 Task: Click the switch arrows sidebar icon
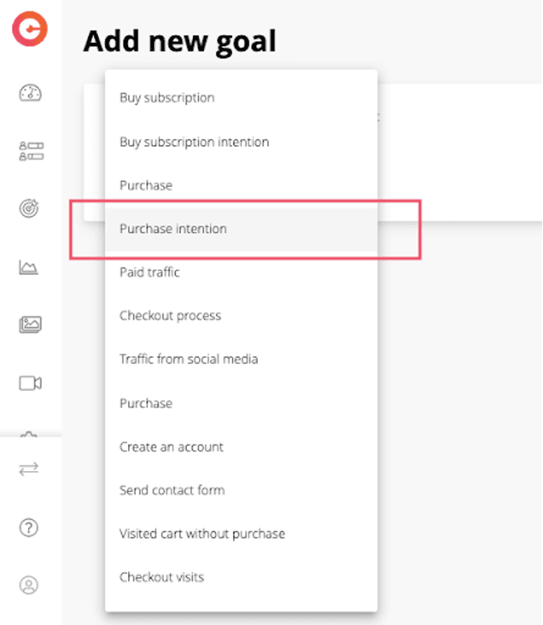click(x=29, y=469)
